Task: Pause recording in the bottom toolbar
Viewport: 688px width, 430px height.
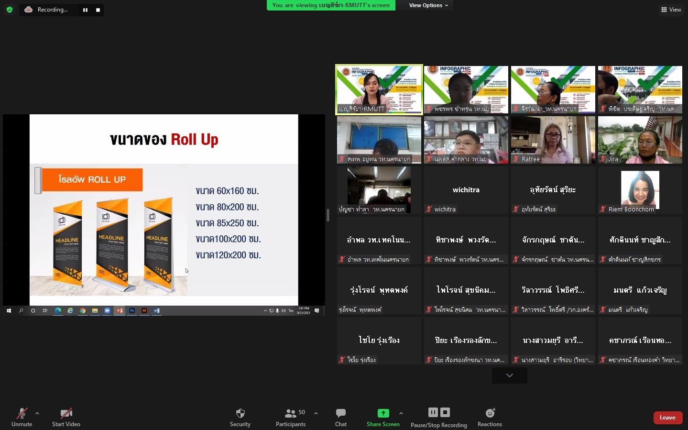Action: click(x=433, y=412)
